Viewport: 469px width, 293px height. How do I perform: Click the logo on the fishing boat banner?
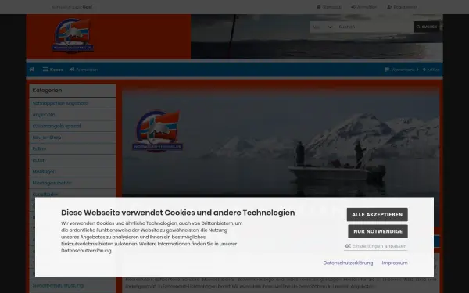(158, 131)
